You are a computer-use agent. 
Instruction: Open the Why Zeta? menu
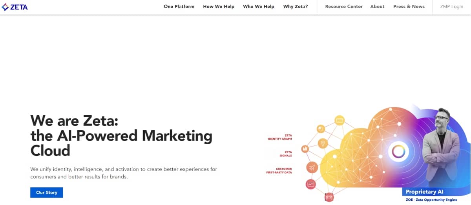(296, 7)
